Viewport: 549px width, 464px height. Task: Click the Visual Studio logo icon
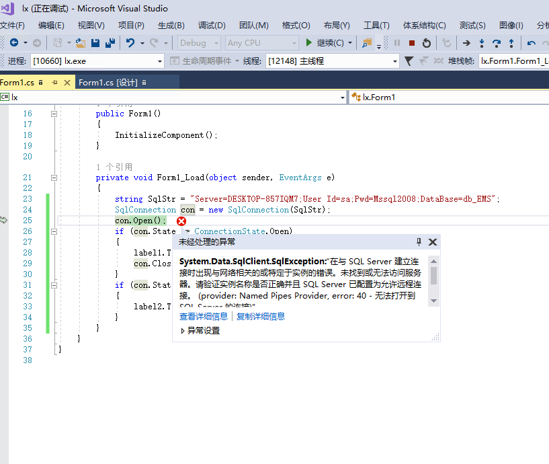pos(7,8)
